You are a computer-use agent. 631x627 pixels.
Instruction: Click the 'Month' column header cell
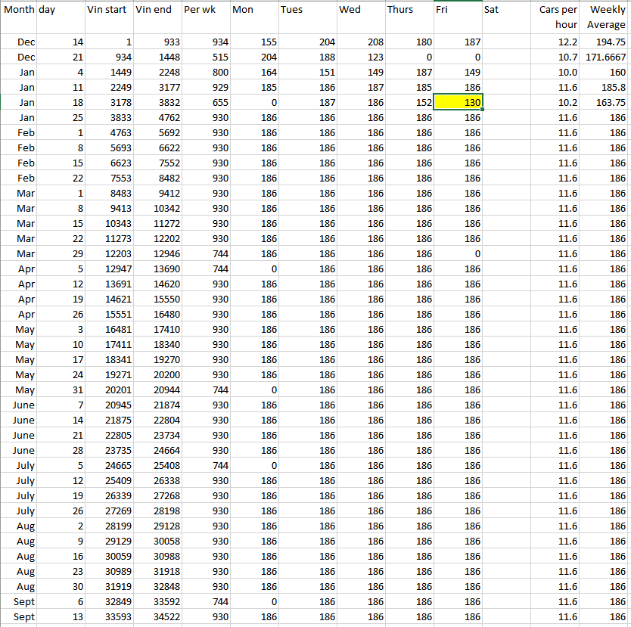pyautogui.click(x=18, y=10)
